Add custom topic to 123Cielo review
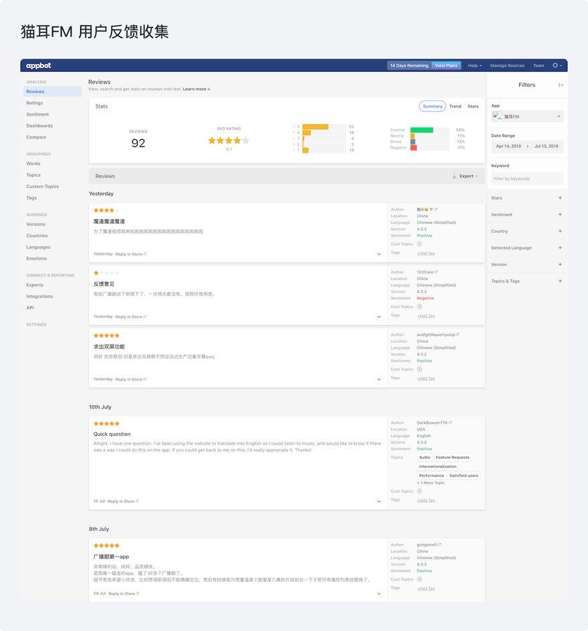588x631 pixels. [420, 307]
